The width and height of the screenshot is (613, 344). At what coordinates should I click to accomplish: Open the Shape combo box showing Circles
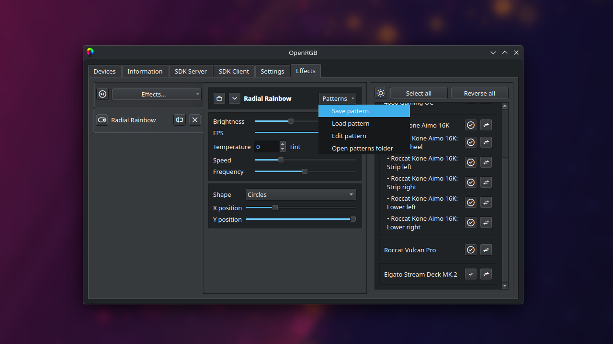pyautogui.click(x=301, y=194)
